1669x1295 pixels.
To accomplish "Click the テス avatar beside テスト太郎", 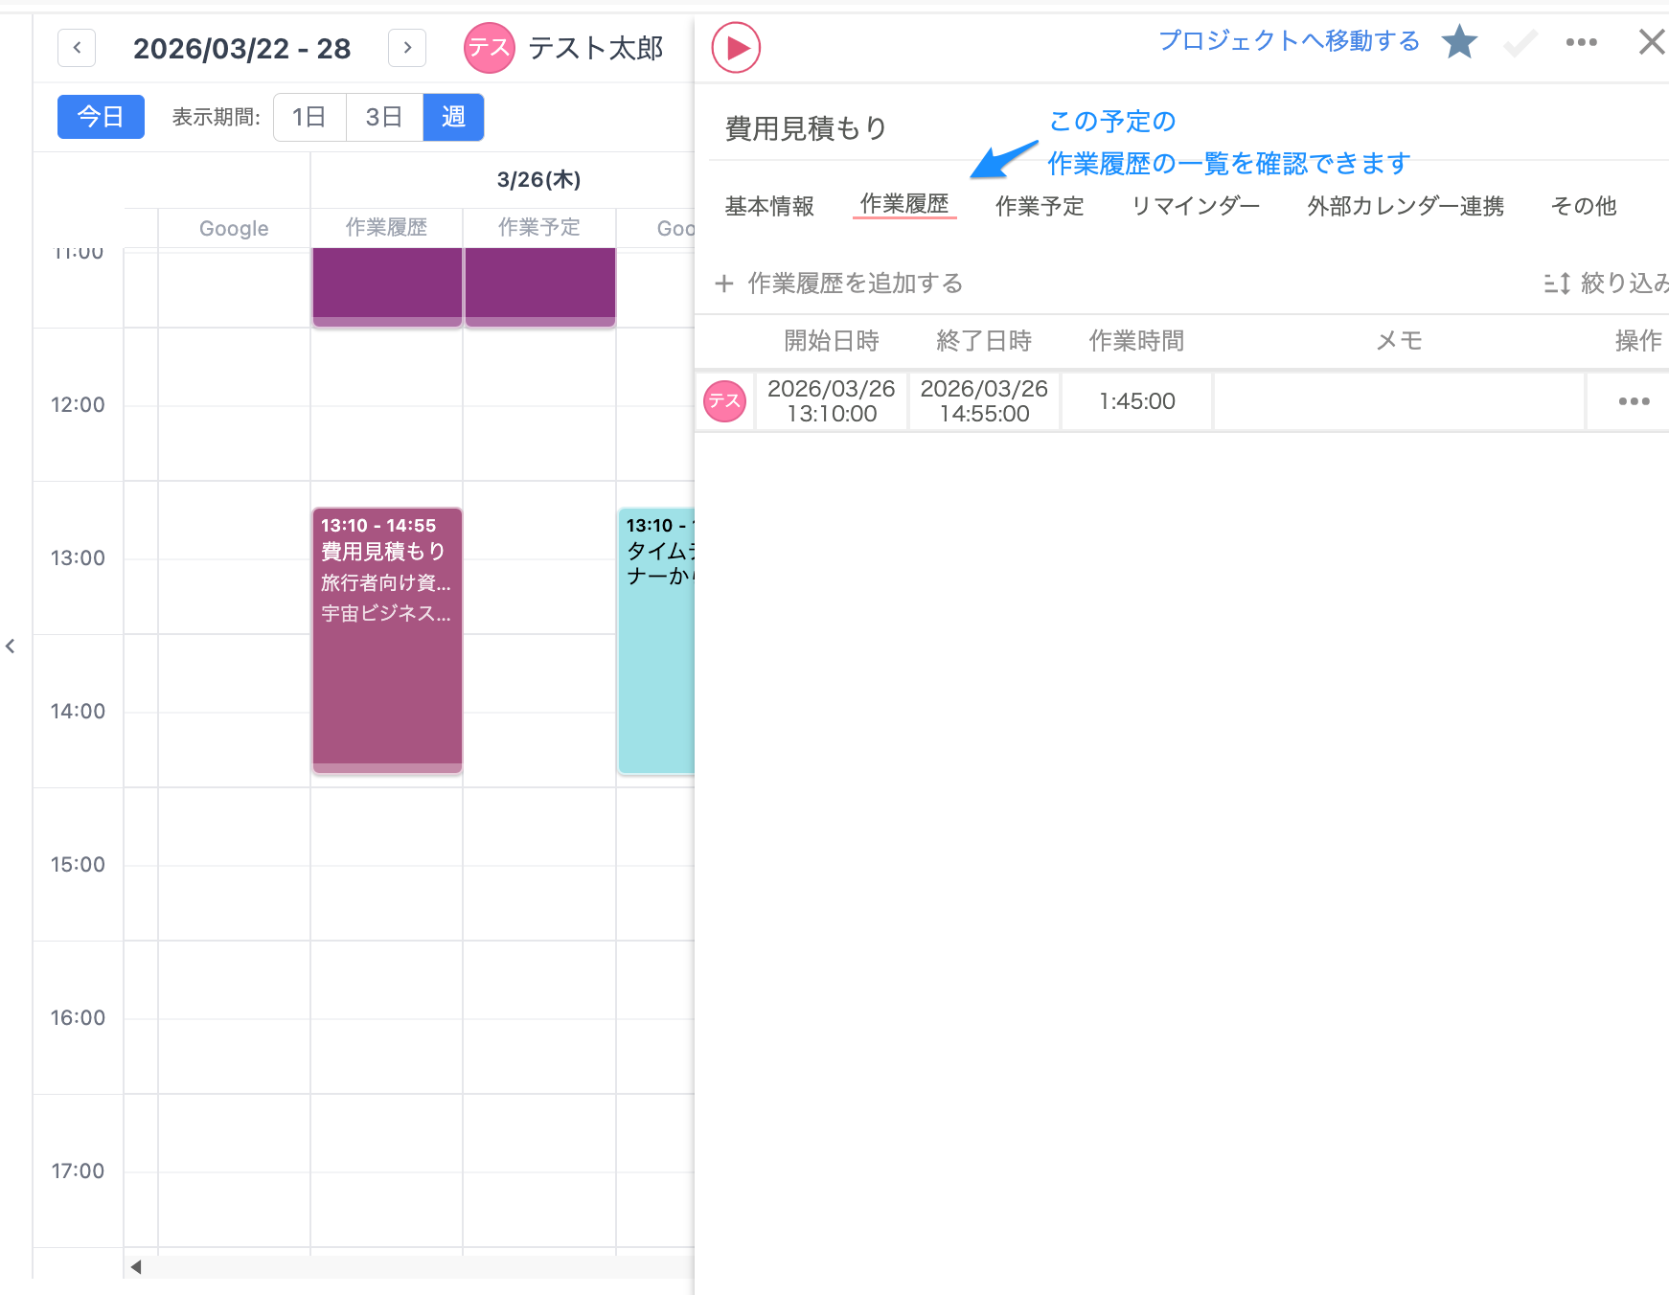I will pos(489,46).
